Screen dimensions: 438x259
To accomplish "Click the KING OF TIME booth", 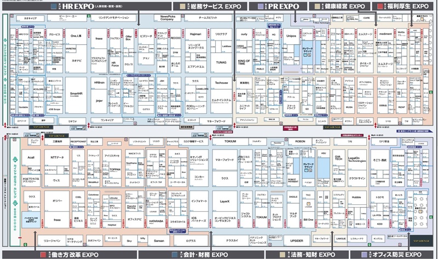I will click(x=244, y=62).
